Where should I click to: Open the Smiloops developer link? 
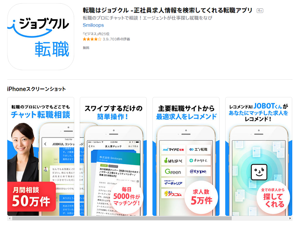(93, 25)
